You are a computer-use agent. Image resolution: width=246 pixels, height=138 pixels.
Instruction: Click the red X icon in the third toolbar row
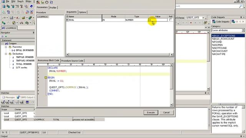point(18,18)
